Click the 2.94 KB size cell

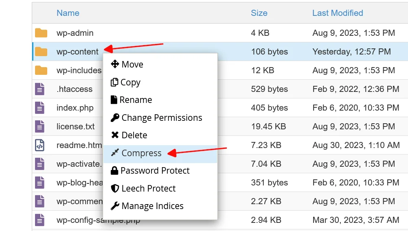pos(266,220)
